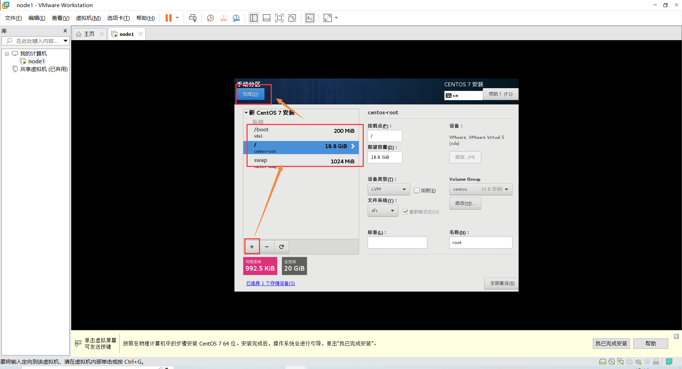Click the teal message log icon

point(669,362)
